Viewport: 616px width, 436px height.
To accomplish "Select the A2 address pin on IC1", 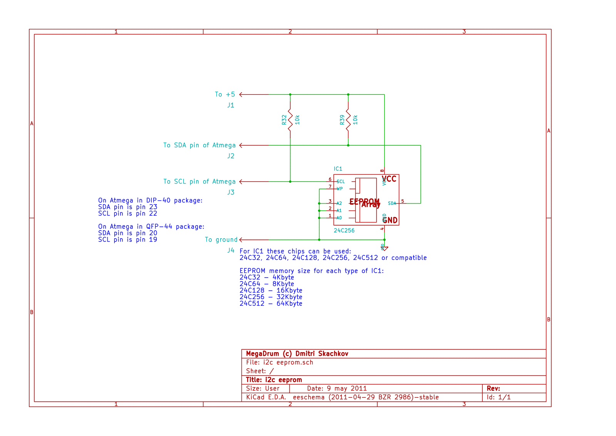I will point(331,203).
